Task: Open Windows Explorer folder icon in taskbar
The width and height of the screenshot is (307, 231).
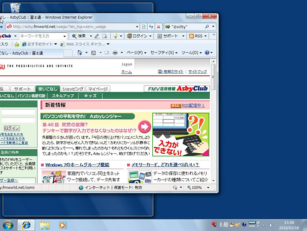Action: 44,225
